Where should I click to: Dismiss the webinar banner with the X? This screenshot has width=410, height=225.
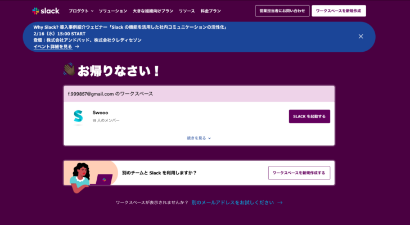(361, 37)
